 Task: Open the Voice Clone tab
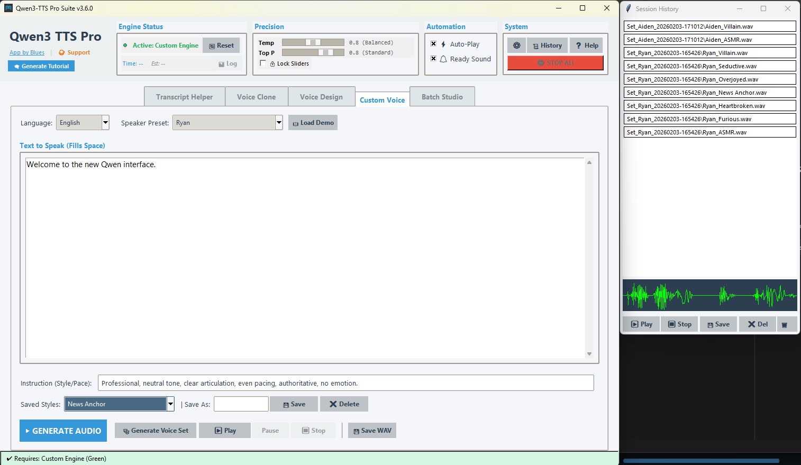tap(256, 96)
